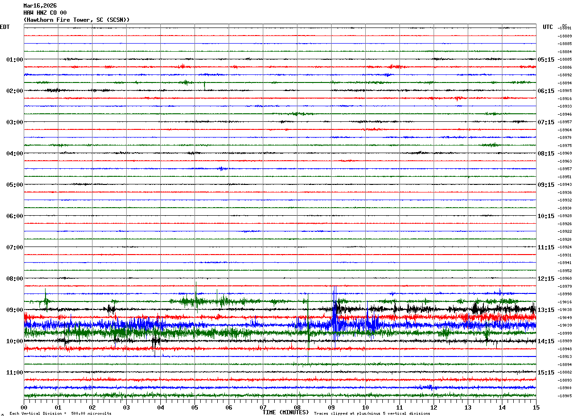Click the DC offset value -19049

tap(565, 318)
